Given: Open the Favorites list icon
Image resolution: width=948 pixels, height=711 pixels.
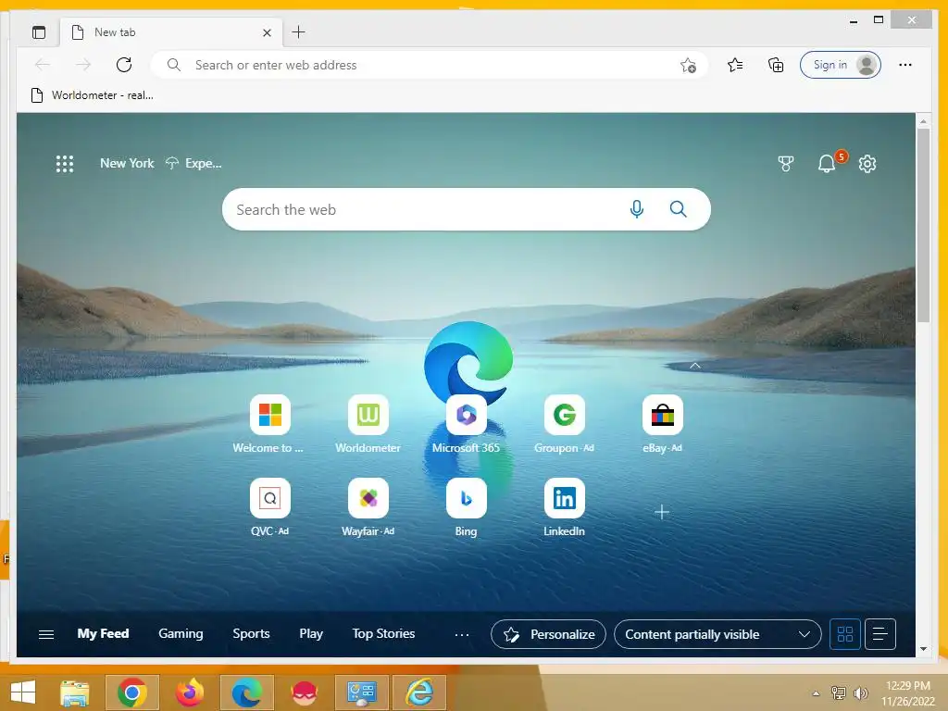Looking at the screenshot, I should pos(735,65).
